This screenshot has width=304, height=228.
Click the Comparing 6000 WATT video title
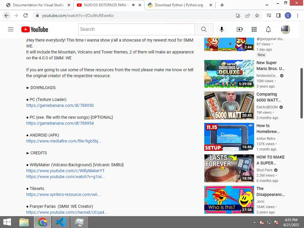(x=269, y=97)
